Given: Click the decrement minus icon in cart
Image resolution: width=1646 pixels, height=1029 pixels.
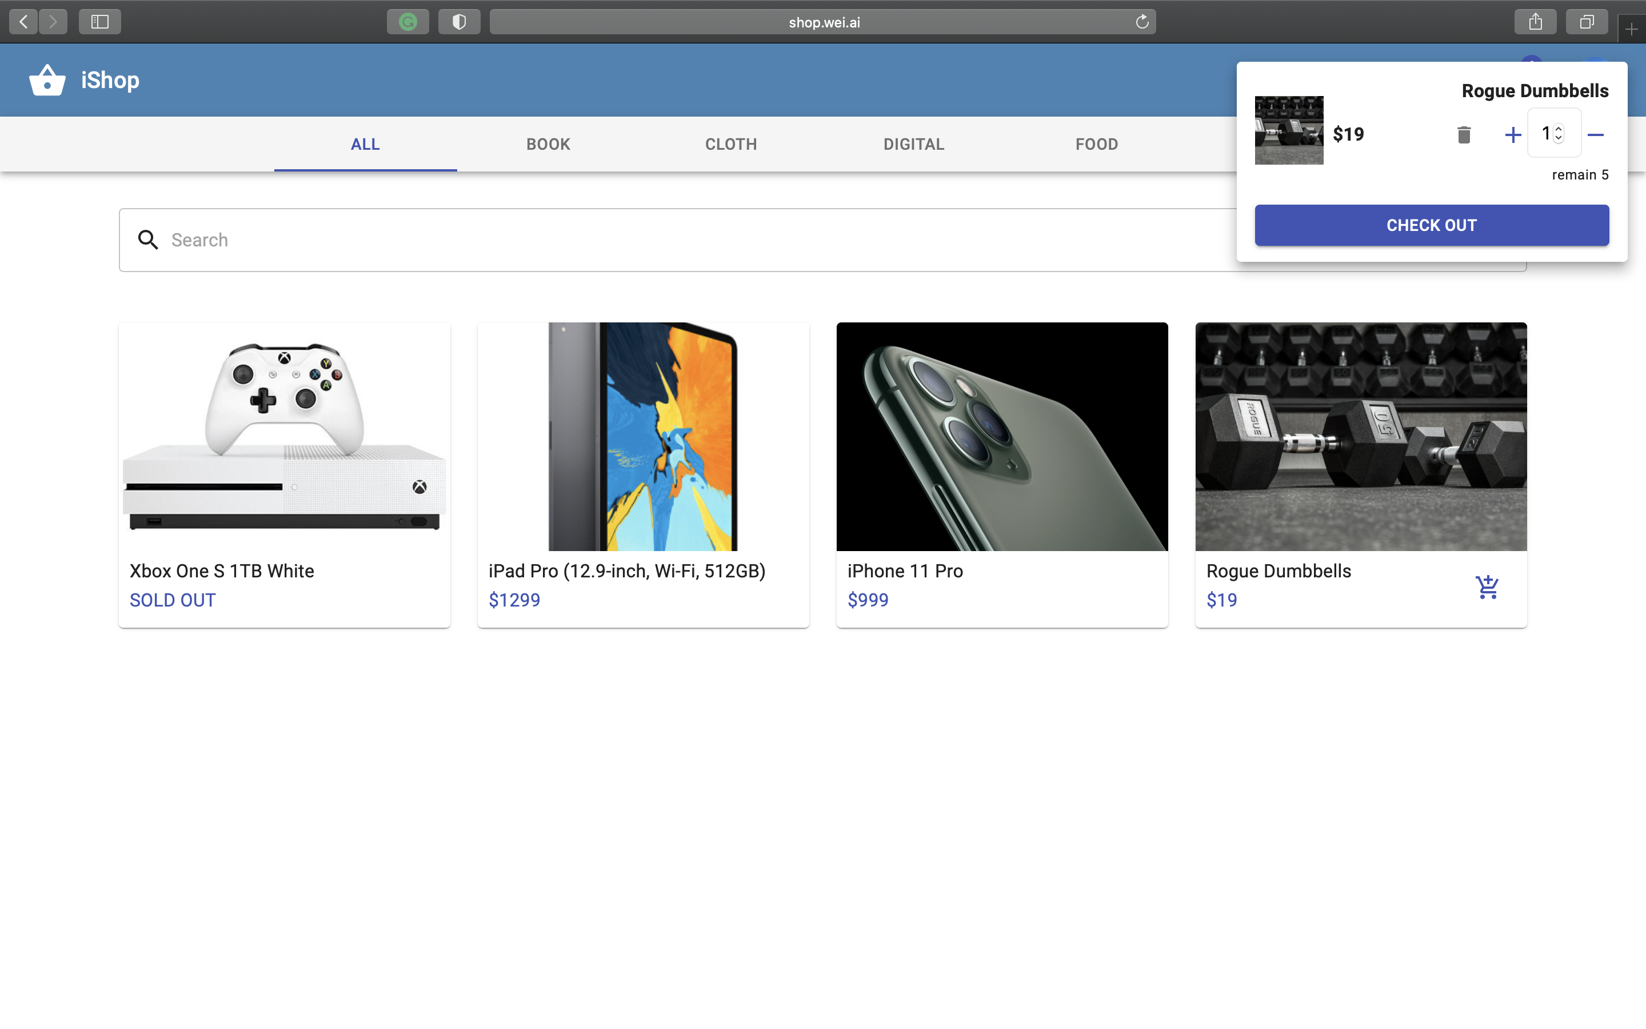Looking at the screenshot, I should [1595, 134].
